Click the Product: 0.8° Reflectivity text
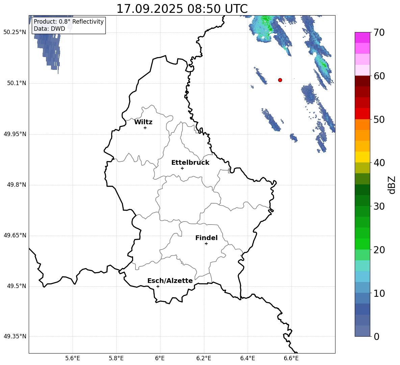 69,21
